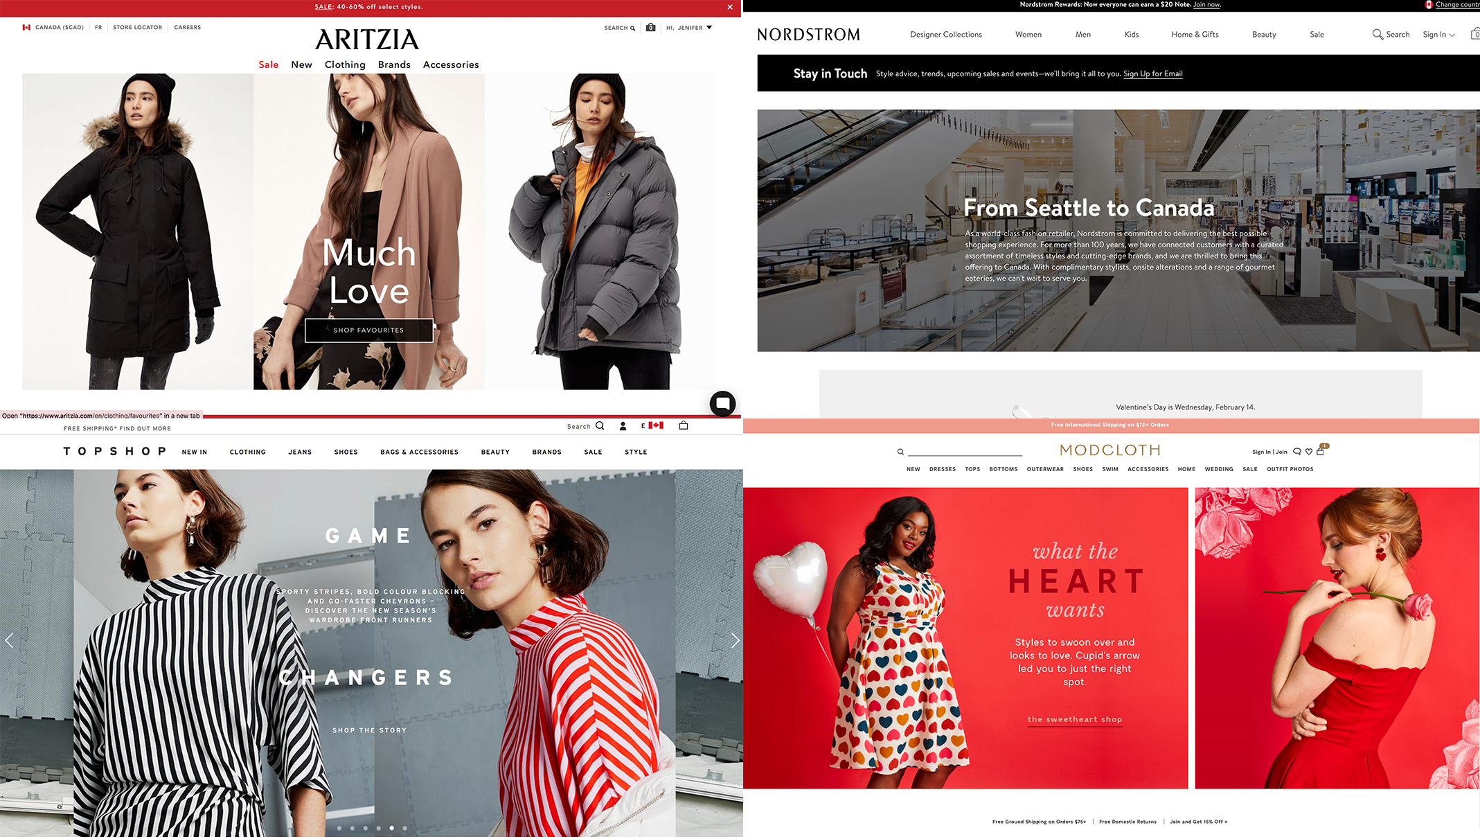Open ModCloth Outerwear menu

1045,469
